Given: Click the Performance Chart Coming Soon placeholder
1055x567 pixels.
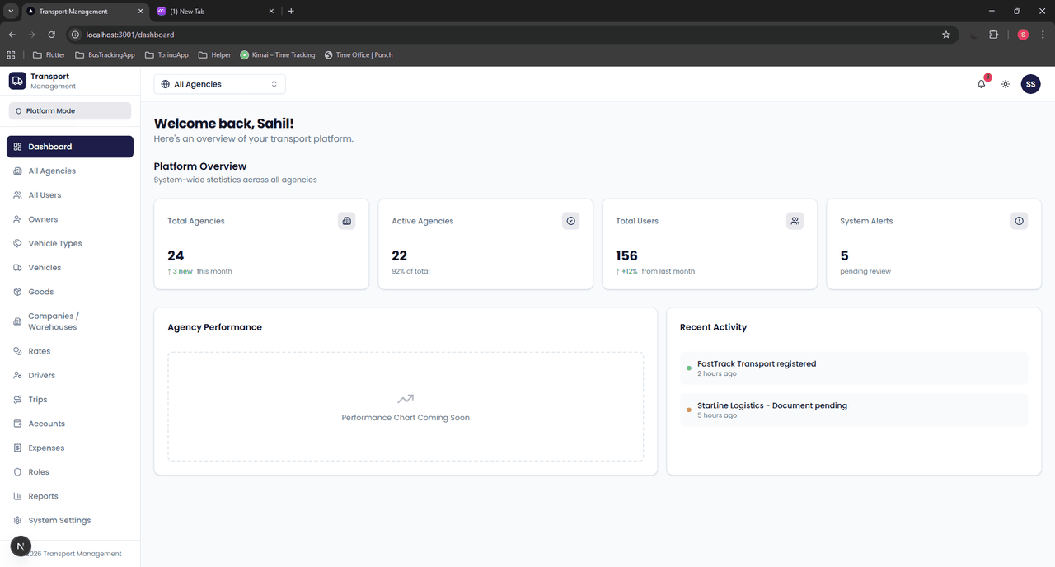Looking at the screenshot, I should pyautogui.click(x=406, y=406).
